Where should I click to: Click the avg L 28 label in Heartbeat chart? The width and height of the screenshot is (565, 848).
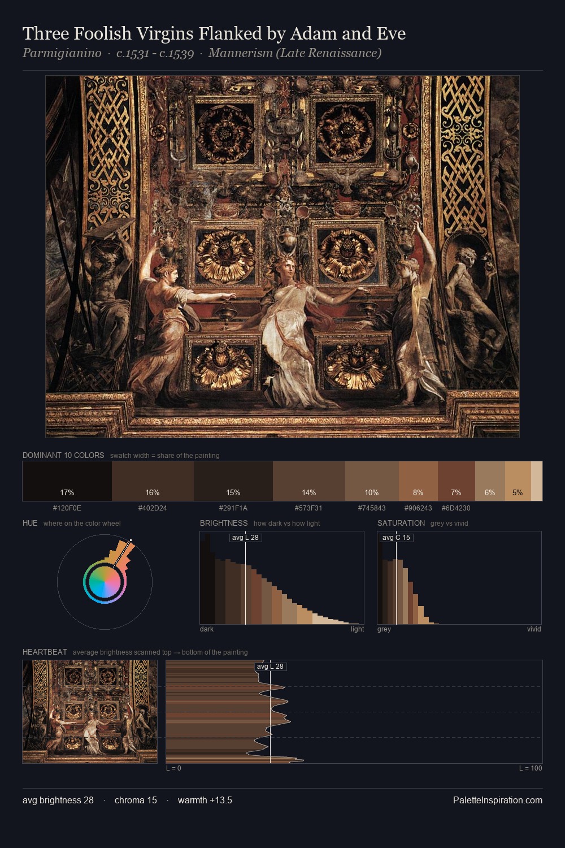coord(270,667)
